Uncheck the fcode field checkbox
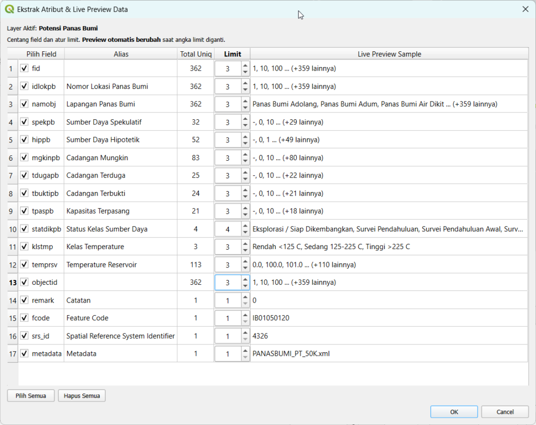Image resolution: width=536 pixels, height=425 pixels. [x=24, y=318]
